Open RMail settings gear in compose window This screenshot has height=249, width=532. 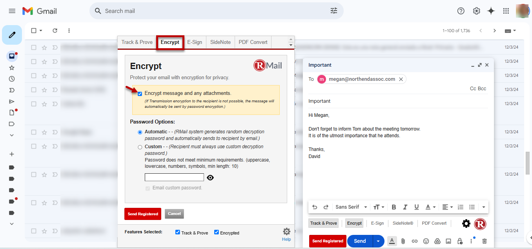pyautogui.click(x=466, y=224)
